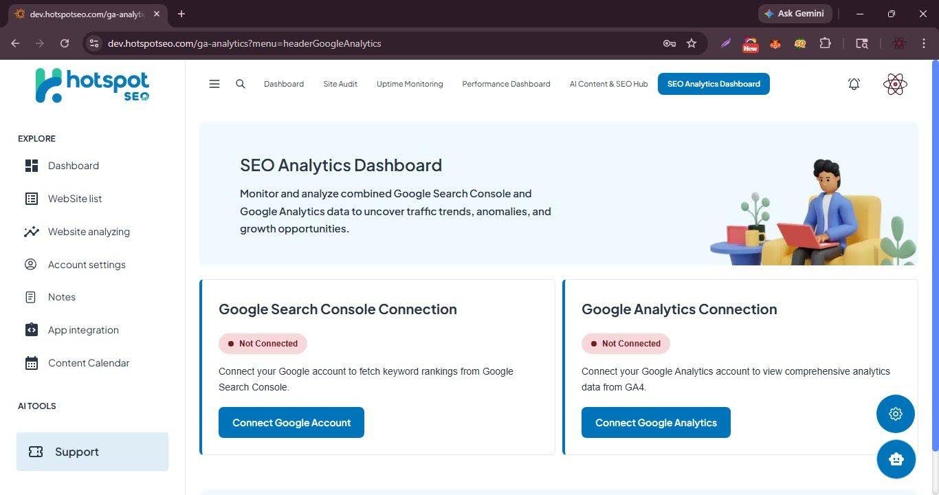Open Dashboard link in sidebar
The height and width of the screenshot is (495, 939).
click(74, 166)
